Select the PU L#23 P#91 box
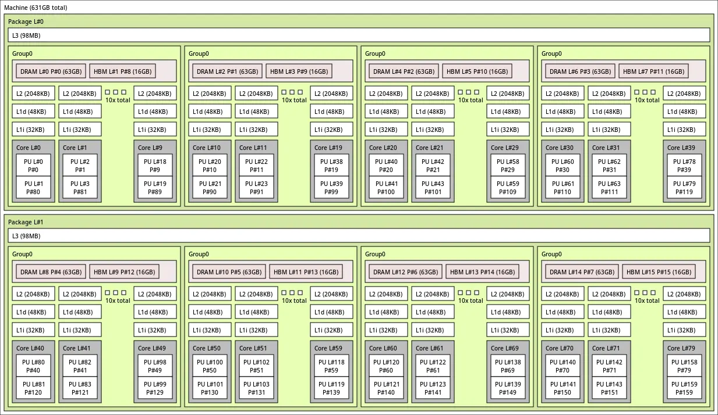The width and height of the screenshot is (718, 415). click(x=257, y=188)
